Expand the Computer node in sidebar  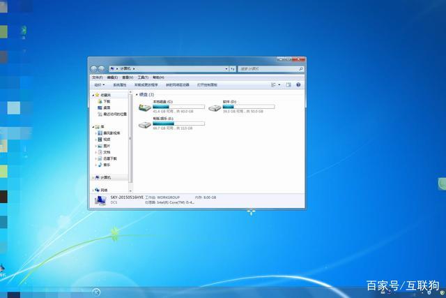[93, 177]
